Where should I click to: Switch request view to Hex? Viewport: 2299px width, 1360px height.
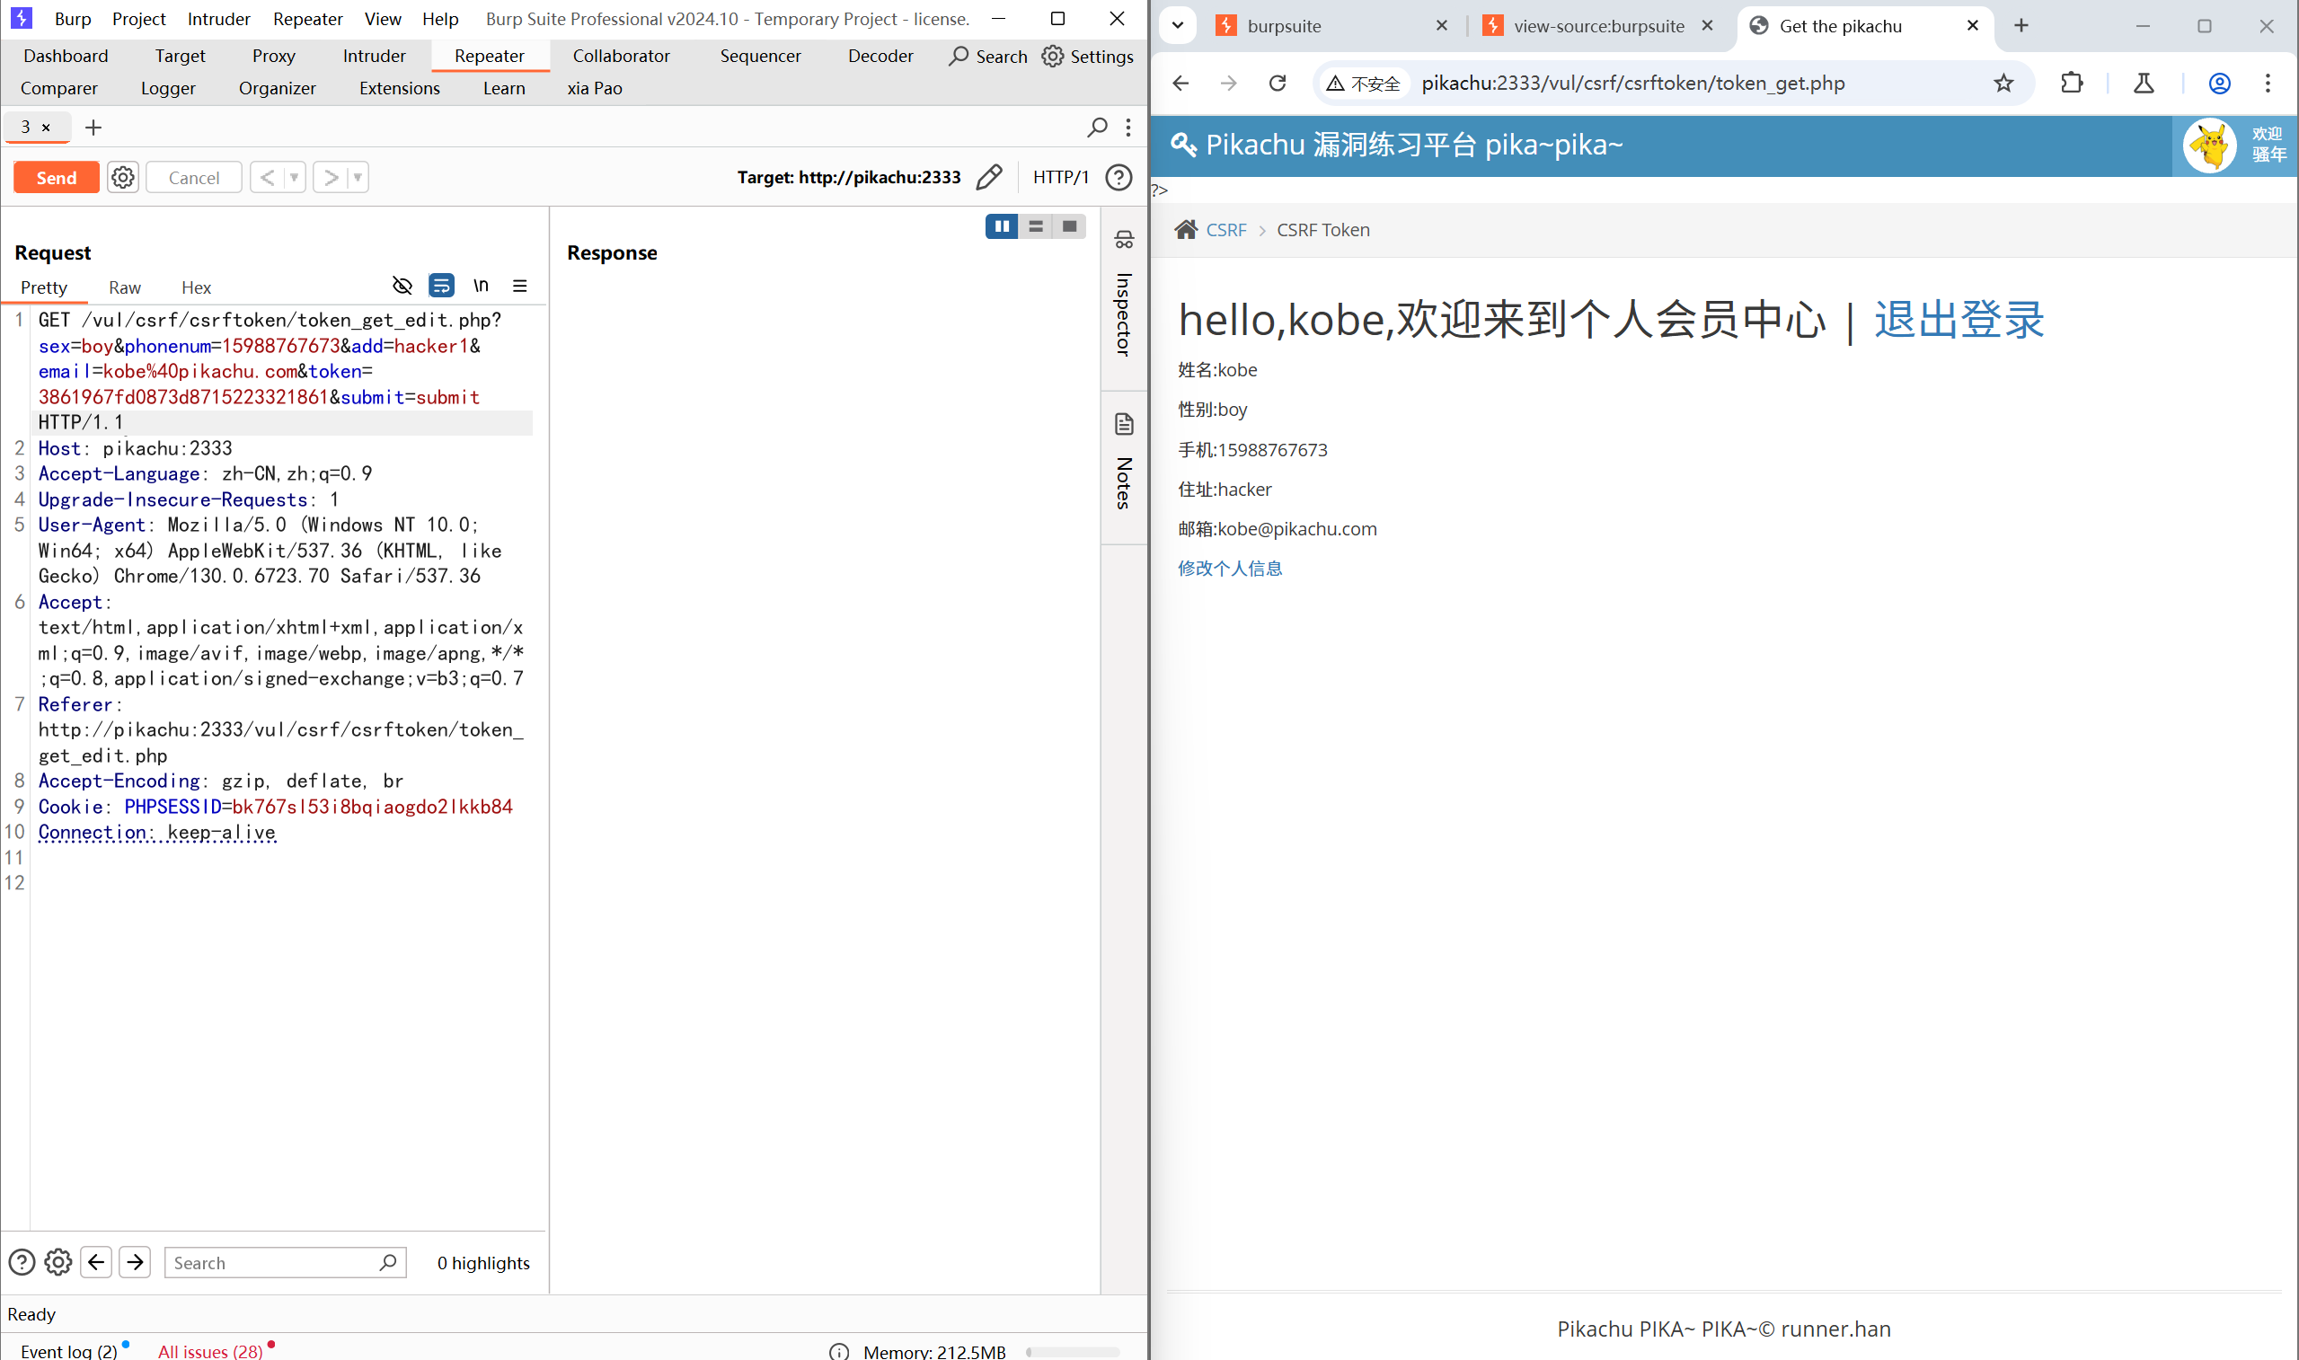(196, 287)
